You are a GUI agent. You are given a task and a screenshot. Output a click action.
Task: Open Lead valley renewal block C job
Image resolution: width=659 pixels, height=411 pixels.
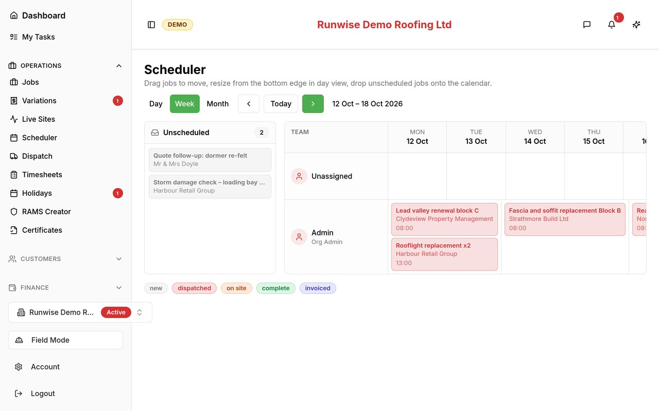tap(444, 219)
